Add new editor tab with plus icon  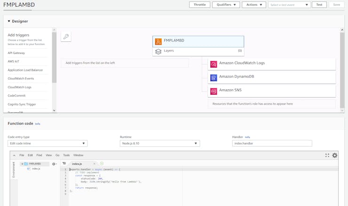102,164
